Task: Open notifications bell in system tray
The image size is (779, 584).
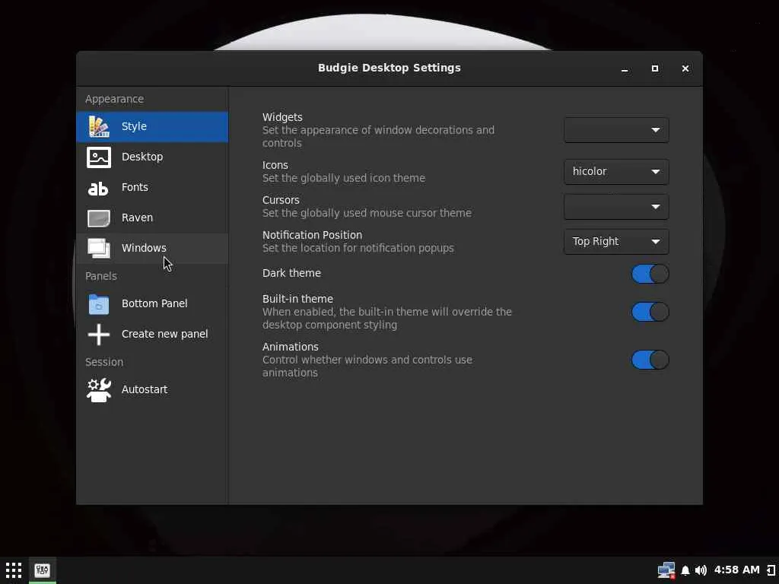Action: [x=685, y=570]
